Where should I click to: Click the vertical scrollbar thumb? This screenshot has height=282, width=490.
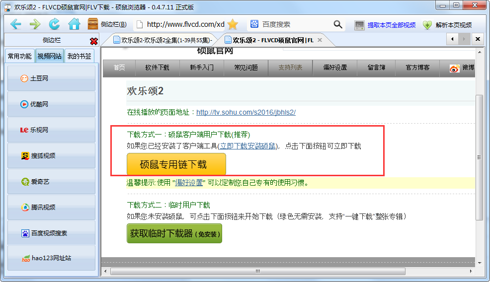(x=479, y=157)
